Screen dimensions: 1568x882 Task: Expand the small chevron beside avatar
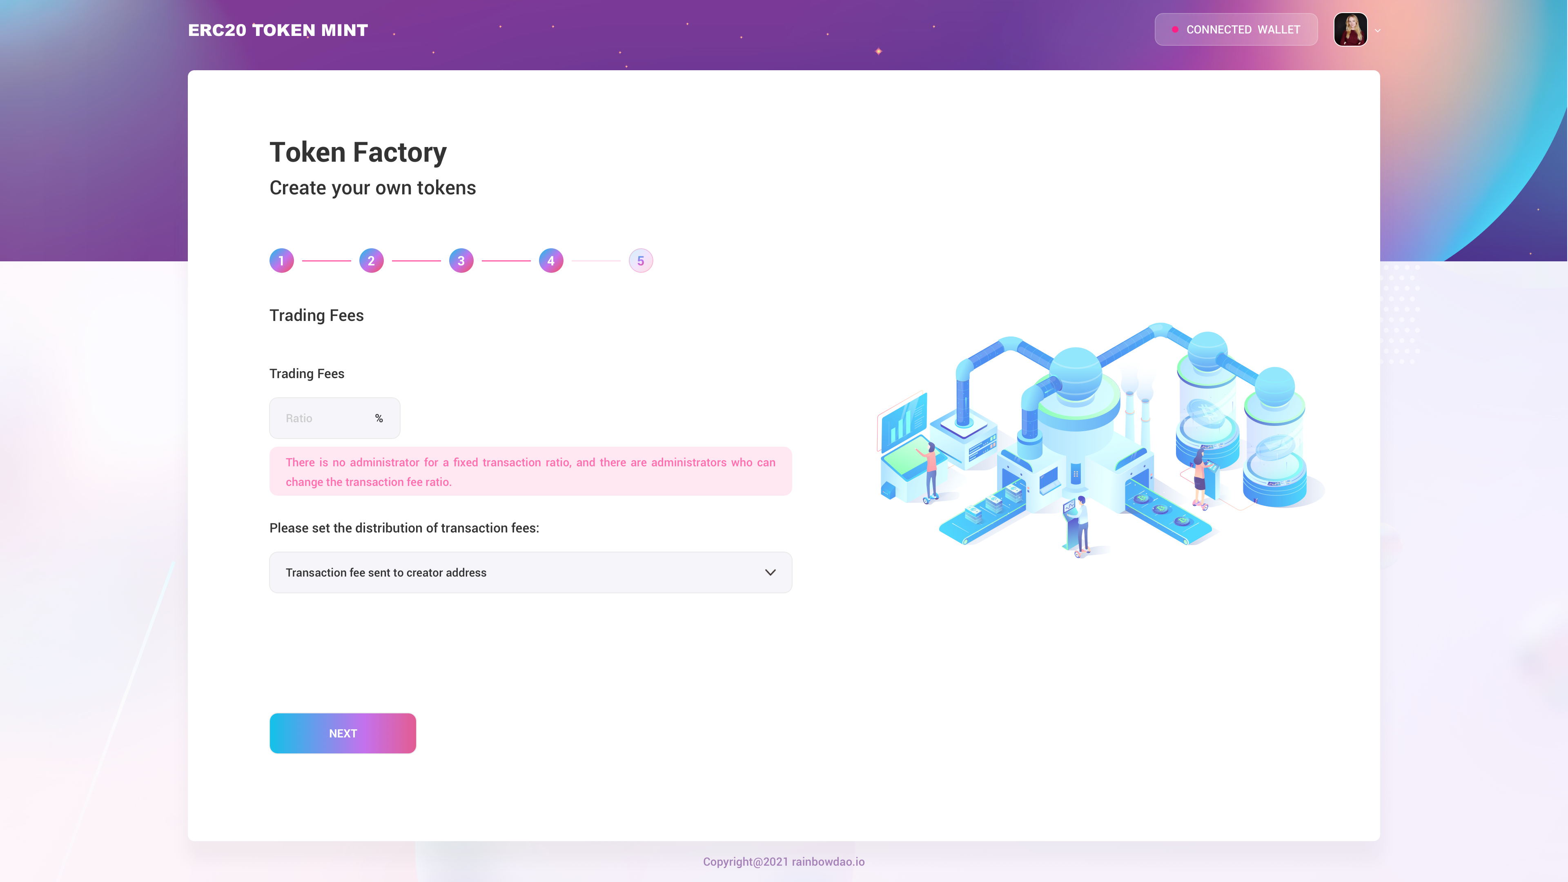(1377, 31)
